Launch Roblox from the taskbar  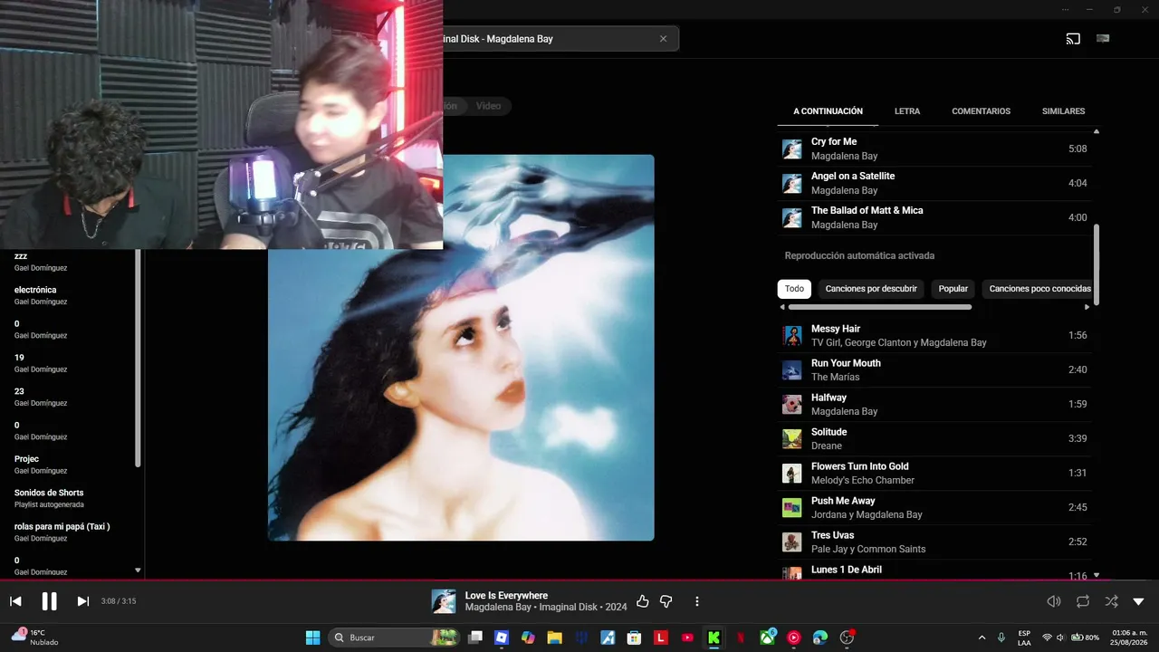pyautogui.click(x=502, y=638)
